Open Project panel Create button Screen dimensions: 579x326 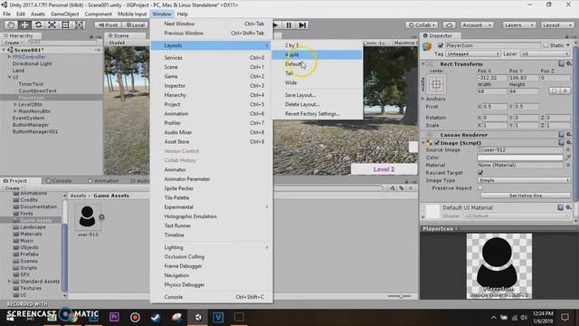tap(13, 188)
